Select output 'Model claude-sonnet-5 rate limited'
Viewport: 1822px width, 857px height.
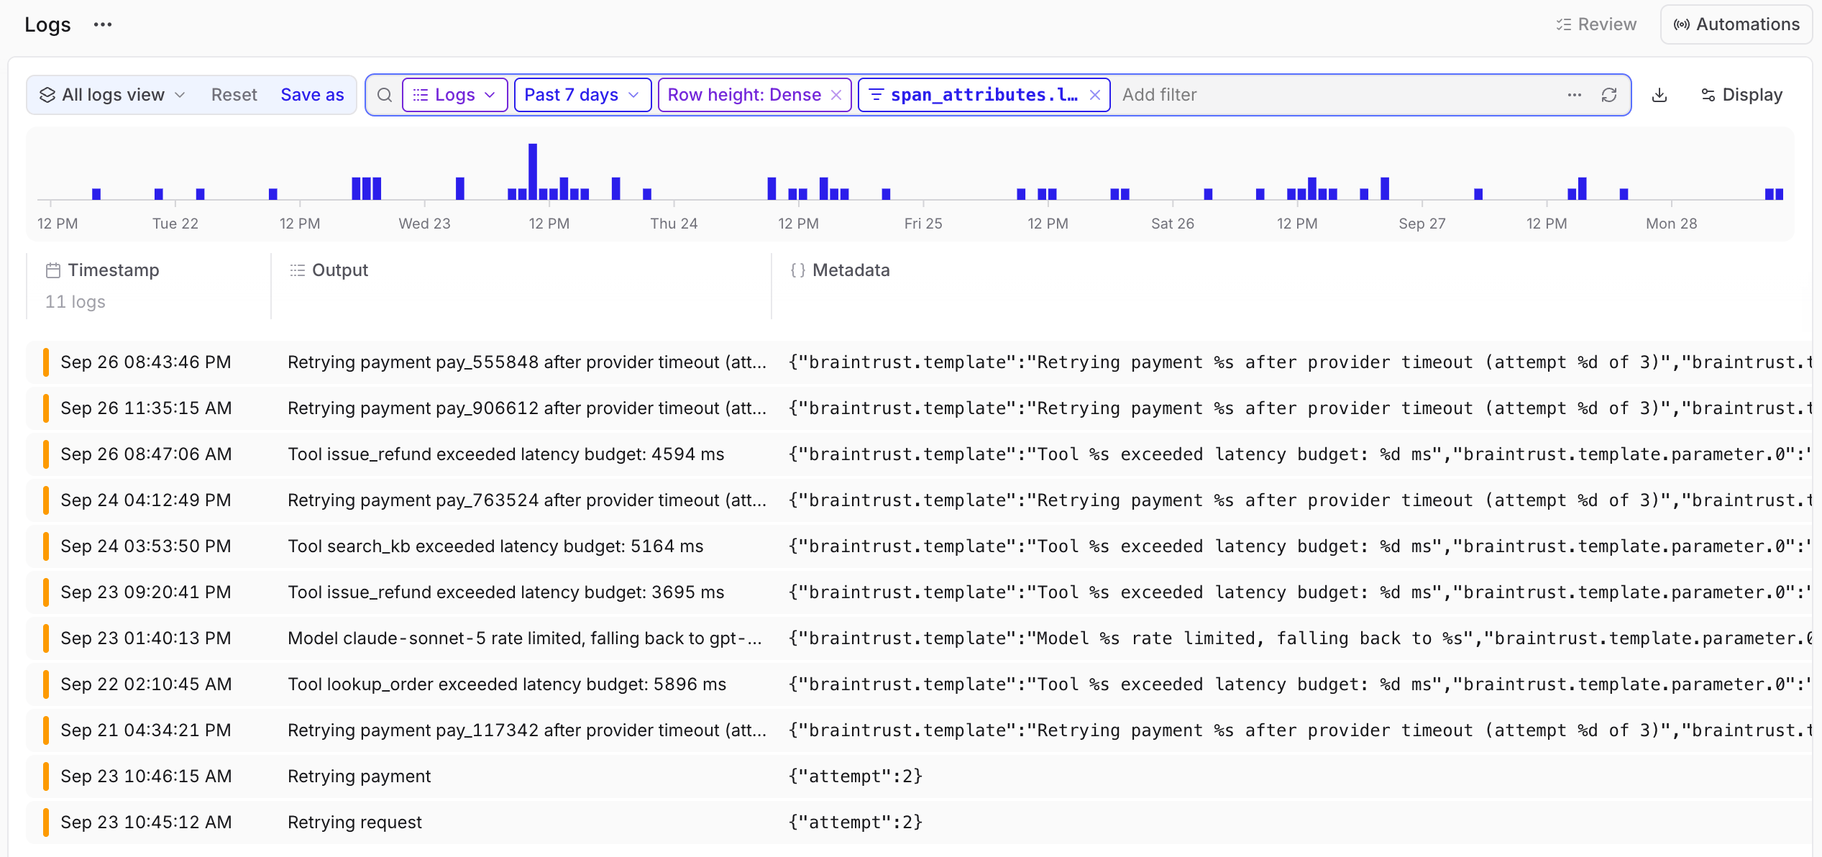pos(525,638)
